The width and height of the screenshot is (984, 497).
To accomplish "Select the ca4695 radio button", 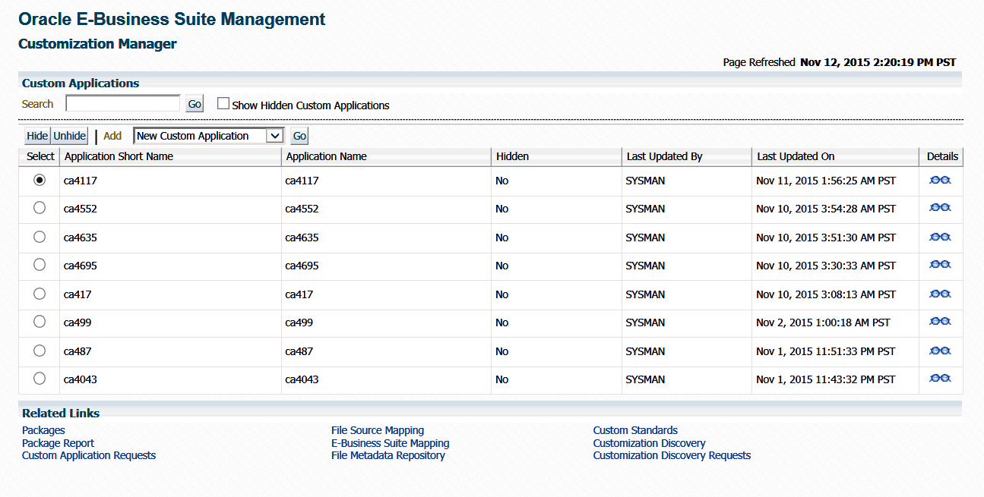I will (x=40, y=265).
